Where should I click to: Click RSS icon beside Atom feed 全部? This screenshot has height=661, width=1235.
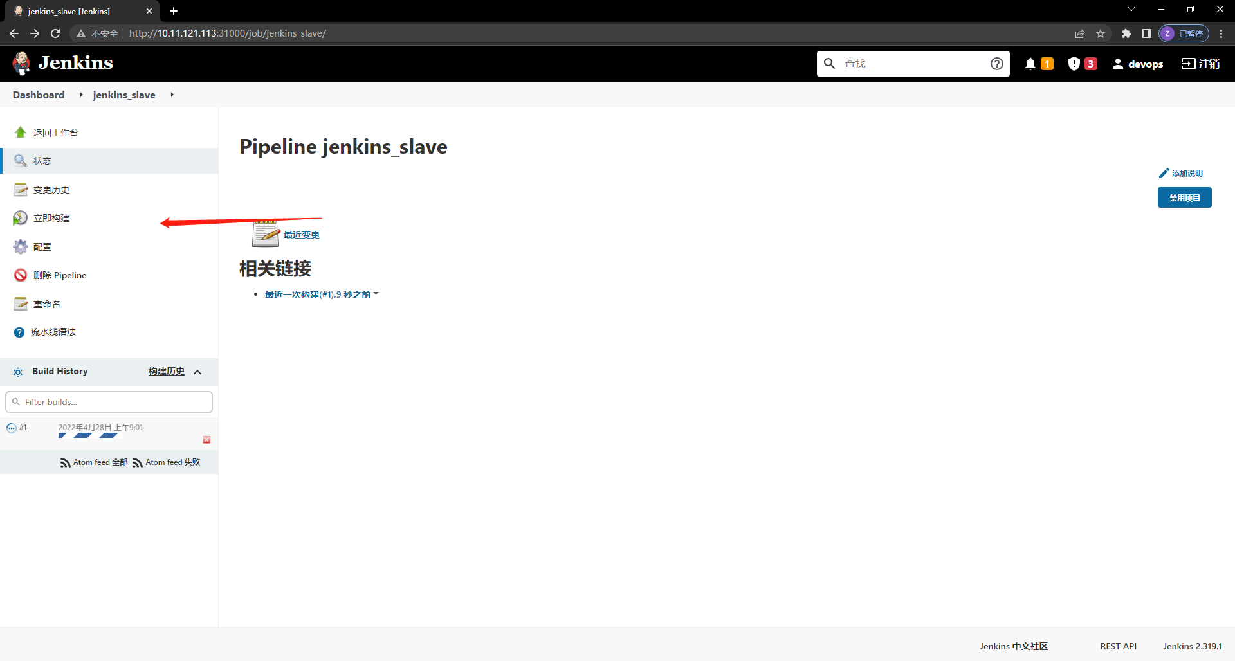pos(66,463)
